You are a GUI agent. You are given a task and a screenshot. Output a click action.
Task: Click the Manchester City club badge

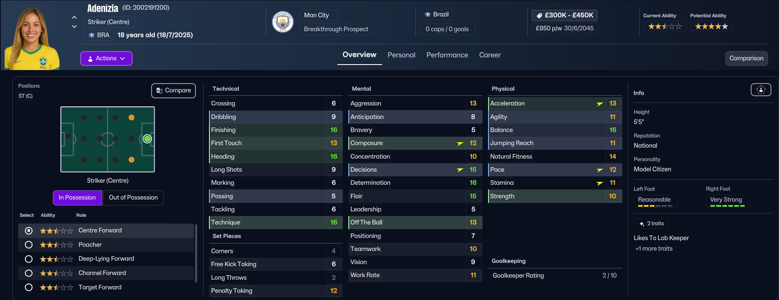(x=282, y=22)
